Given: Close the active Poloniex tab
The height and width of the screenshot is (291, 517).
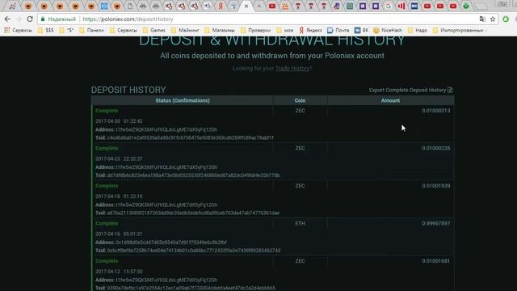Looking at the screenshot, I should (x=246, y=6).
